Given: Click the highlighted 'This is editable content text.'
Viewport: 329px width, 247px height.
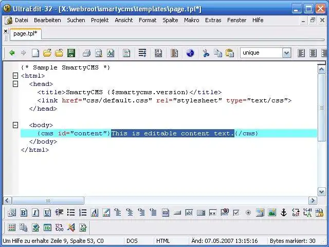Looking at the screenshot, I should (x=173, y=133).
